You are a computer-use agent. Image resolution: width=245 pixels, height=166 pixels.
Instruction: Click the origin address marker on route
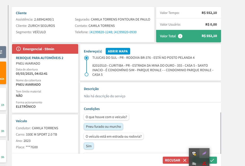(87, 58)
